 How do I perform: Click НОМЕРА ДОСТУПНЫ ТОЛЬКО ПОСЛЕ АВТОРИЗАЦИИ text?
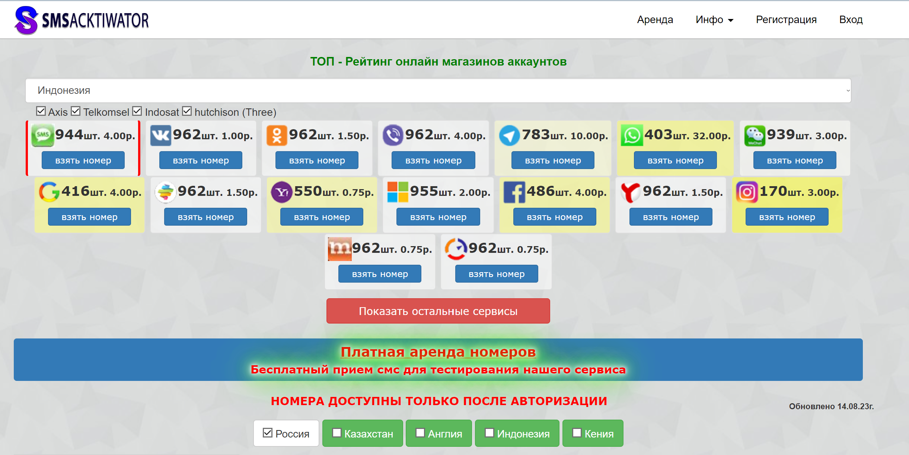click(x=439, y=401)
